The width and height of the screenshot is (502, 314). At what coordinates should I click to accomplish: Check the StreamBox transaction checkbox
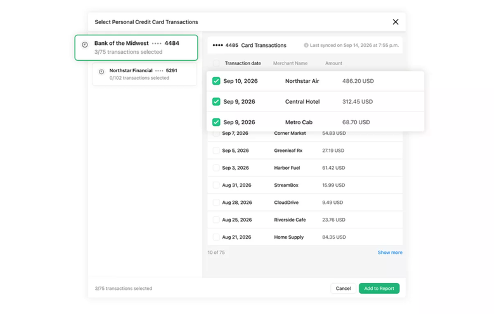216,185
